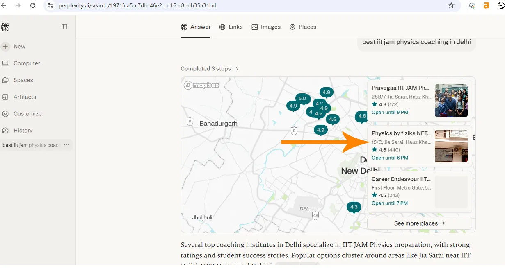Screen dimensions: 505x273
Task: Open the three-dot menu for the thread
Action: [66, 145]
